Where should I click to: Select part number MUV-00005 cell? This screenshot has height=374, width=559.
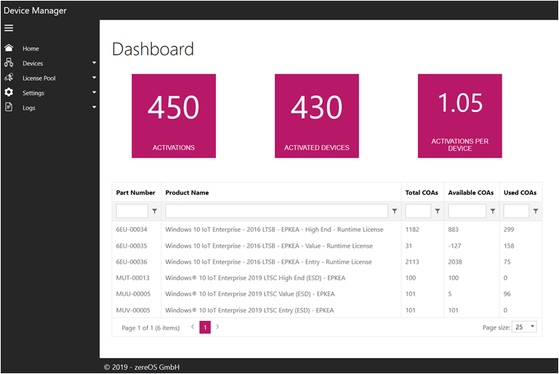(x=133, y=310)
